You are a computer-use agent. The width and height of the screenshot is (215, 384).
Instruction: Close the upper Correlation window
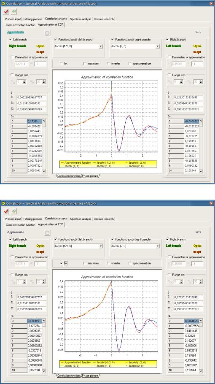point(211,3)
